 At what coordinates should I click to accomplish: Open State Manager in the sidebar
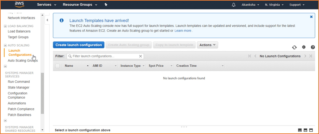tap(19, 87)
